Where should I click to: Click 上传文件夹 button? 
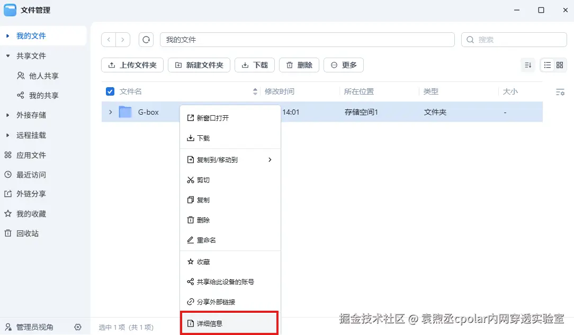click(132, 65)
